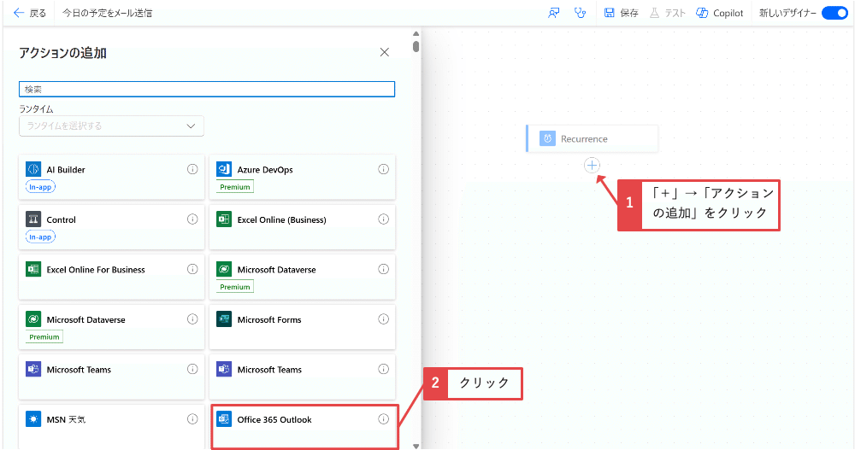855x450 pixels.
Task: Select the Azure DevOps connector
Action: 302,177
